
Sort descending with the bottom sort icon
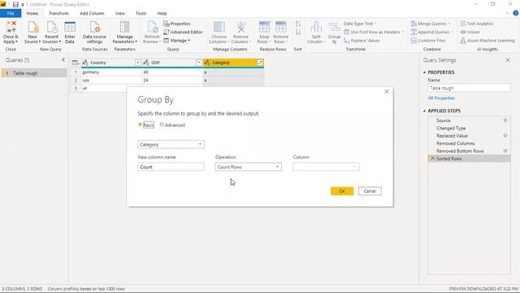(x=298, y=32)
